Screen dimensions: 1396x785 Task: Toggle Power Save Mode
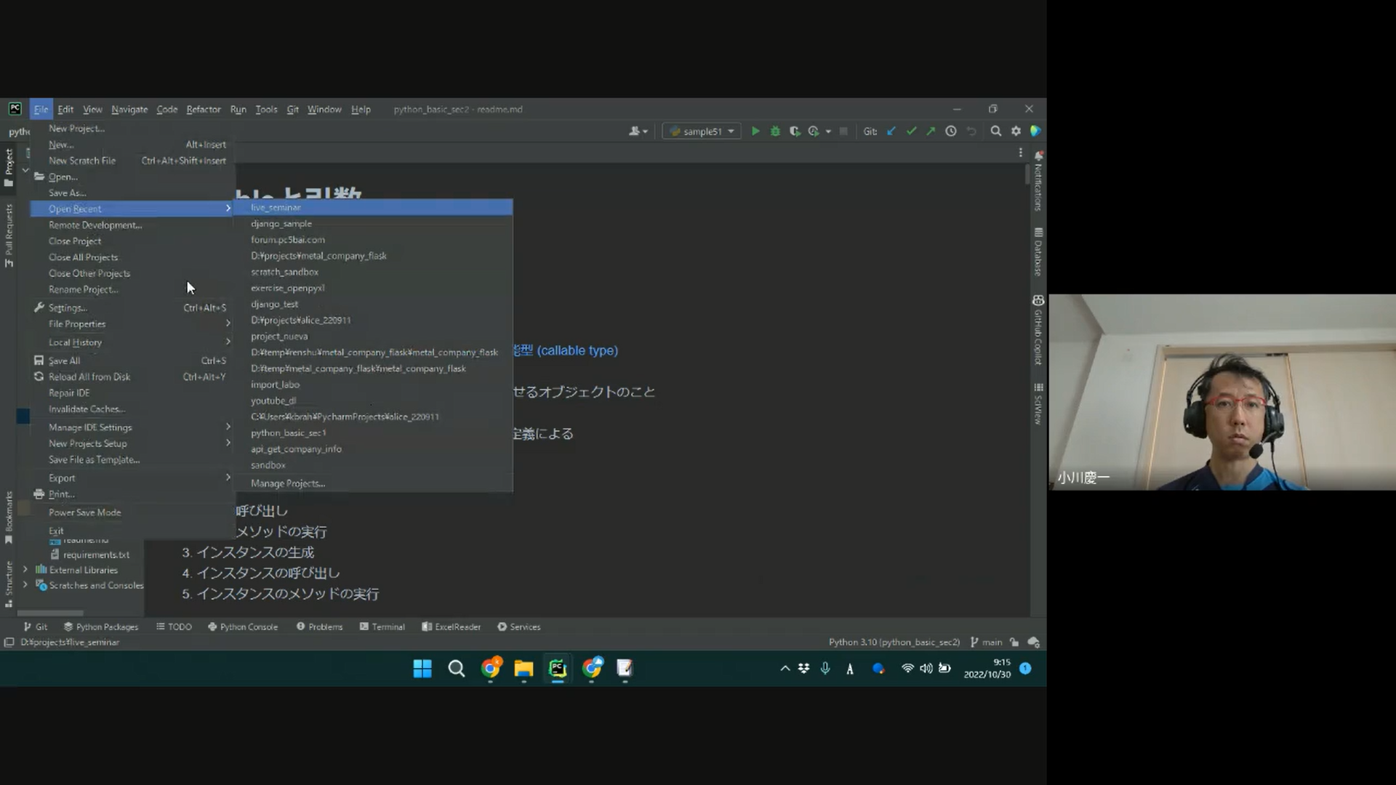coord(84,512)
